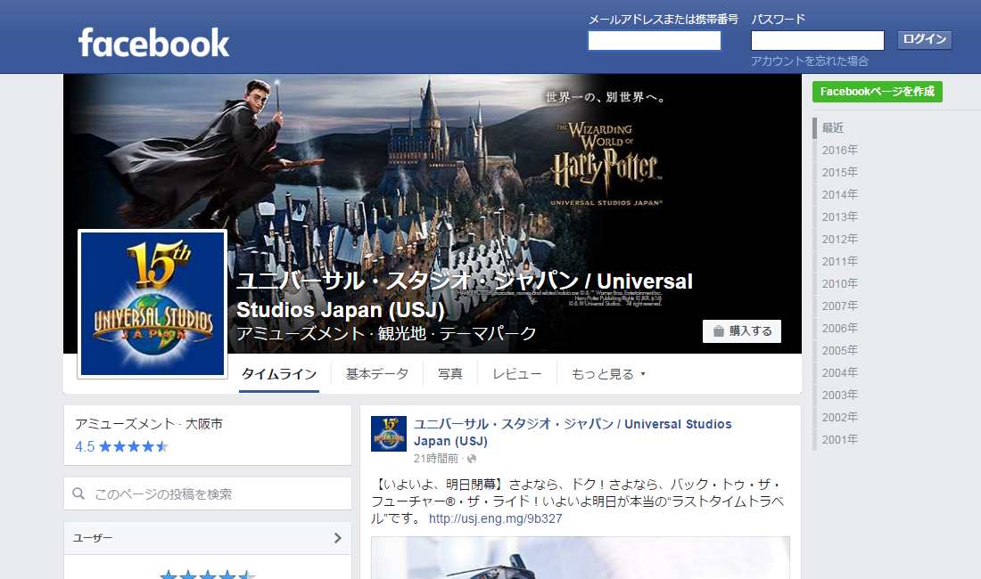Expand the もっと見る dropdown

pyautogui.click(x=608, y=374)
